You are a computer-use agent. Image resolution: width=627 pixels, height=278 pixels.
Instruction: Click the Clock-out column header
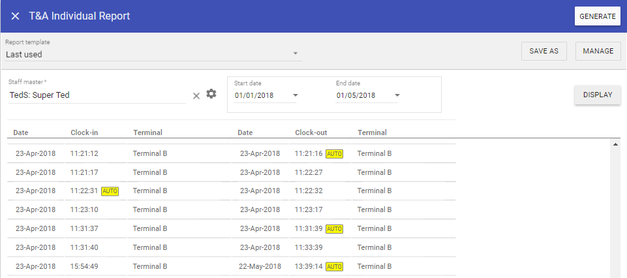310,132
